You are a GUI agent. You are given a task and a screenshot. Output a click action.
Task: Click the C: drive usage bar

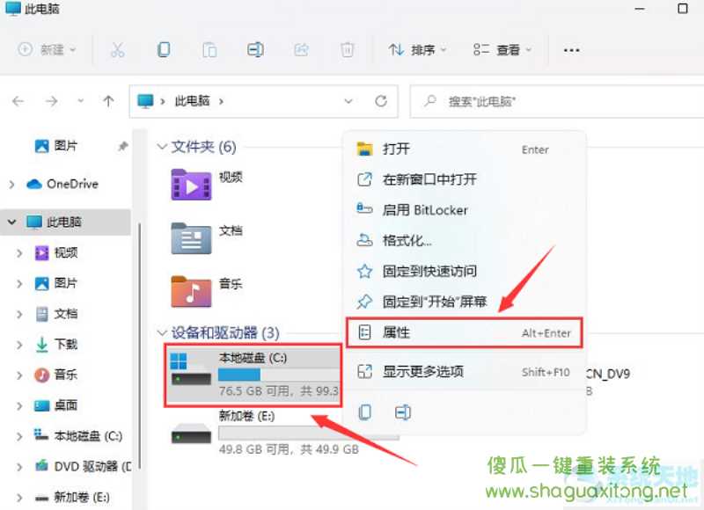tap(278, 375)
